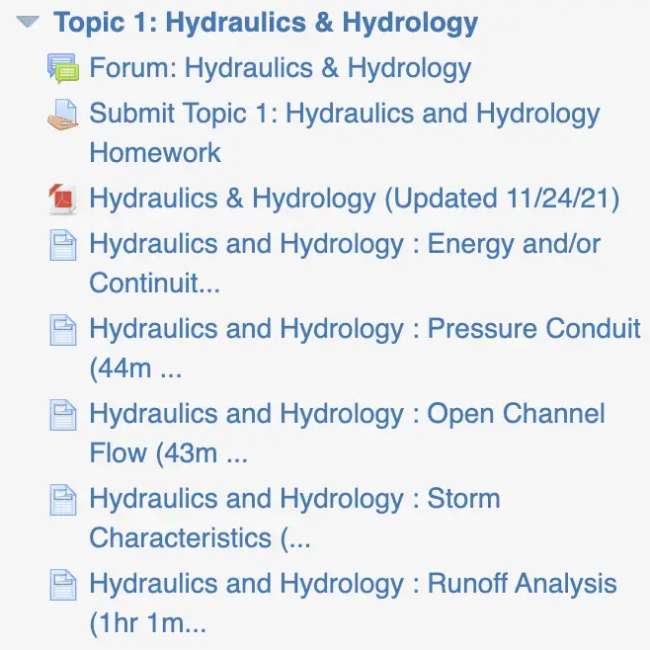Click the forum speech-bubble icon

(63, 68)
